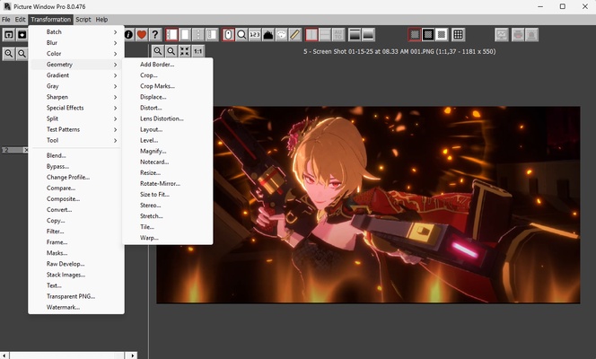Viewport: 596px width, 359px height.
Task: Click the lighter gradient display icon next to it
Action: [368, 35]
